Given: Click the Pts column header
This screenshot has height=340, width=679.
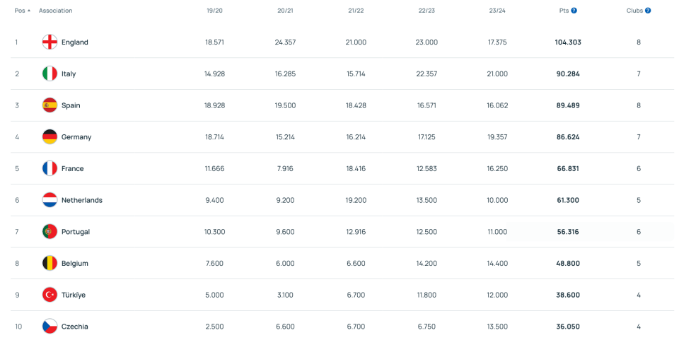Looking at the screenshot, I should [x=564, y=11].
